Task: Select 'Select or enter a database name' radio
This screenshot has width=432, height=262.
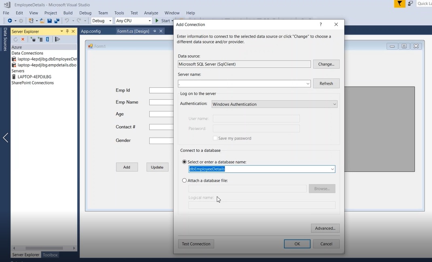Action: click(184, 162)
